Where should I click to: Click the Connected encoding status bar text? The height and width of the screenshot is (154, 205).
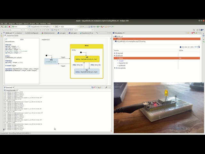coord(15,133)
